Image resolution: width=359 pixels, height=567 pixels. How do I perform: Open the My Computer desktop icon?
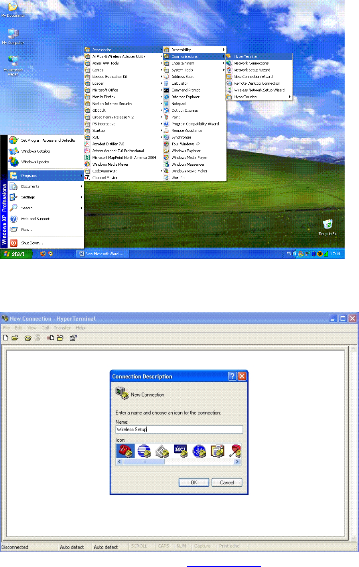tap(13, 36)
